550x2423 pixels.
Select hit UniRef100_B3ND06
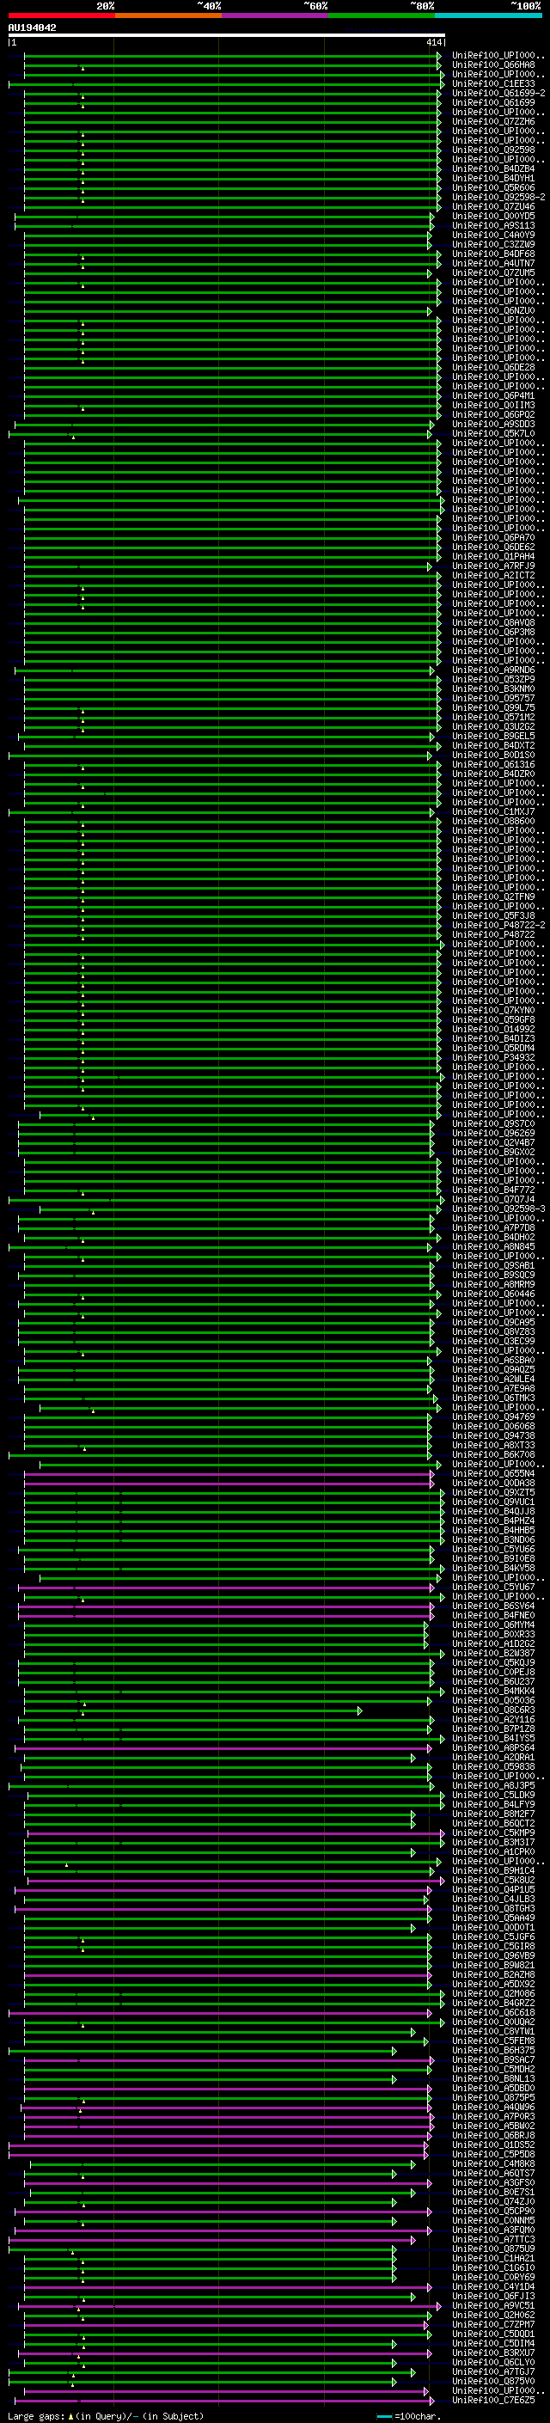pos(493,1539)
